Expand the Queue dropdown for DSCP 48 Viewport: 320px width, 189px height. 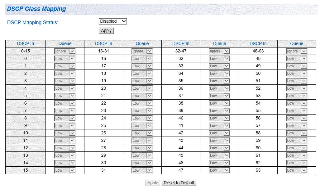tap(297, 59)
